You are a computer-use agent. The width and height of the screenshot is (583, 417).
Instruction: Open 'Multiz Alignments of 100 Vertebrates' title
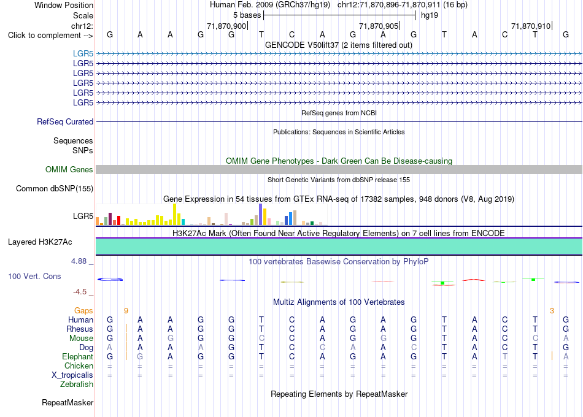(x=339, y=302)
